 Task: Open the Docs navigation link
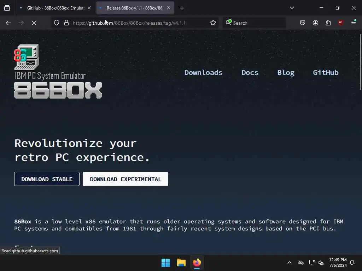(x=250, y=73)
